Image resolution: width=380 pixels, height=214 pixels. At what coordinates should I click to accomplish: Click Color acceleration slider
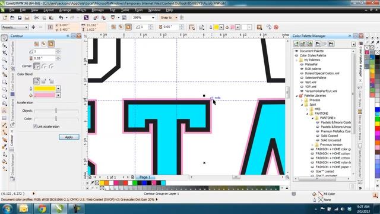point(56,119)
